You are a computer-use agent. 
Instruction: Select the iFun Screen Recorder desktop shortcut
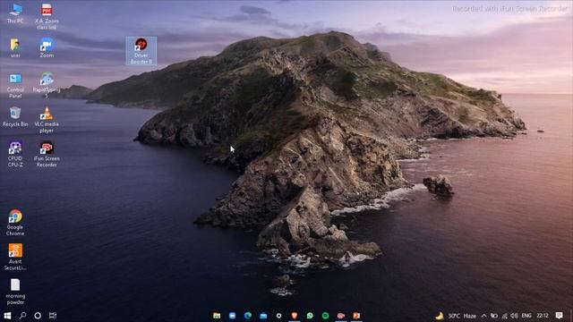(x=47, y=155)
